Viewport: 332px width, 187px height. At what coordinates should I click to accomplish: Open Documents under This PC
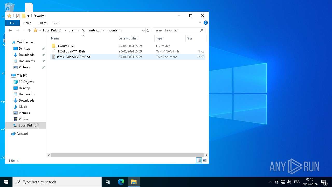[27, 94]
